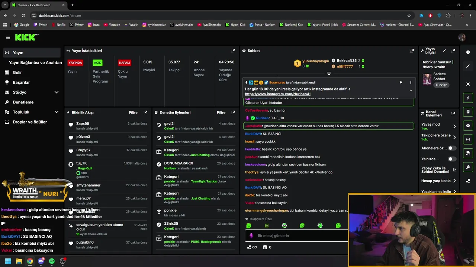
Task: Open the shop icon below the chat input
Action: pyautogui.click(x=265, y=247)
